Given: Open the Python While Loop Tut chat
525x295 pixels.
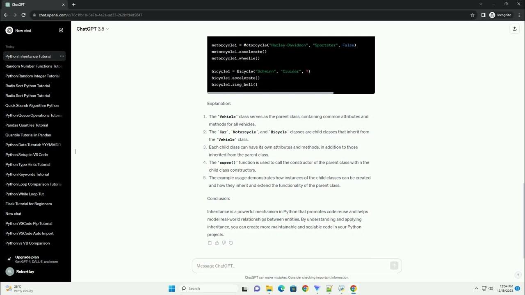Looking at the screenshot, I should [35, 194].
